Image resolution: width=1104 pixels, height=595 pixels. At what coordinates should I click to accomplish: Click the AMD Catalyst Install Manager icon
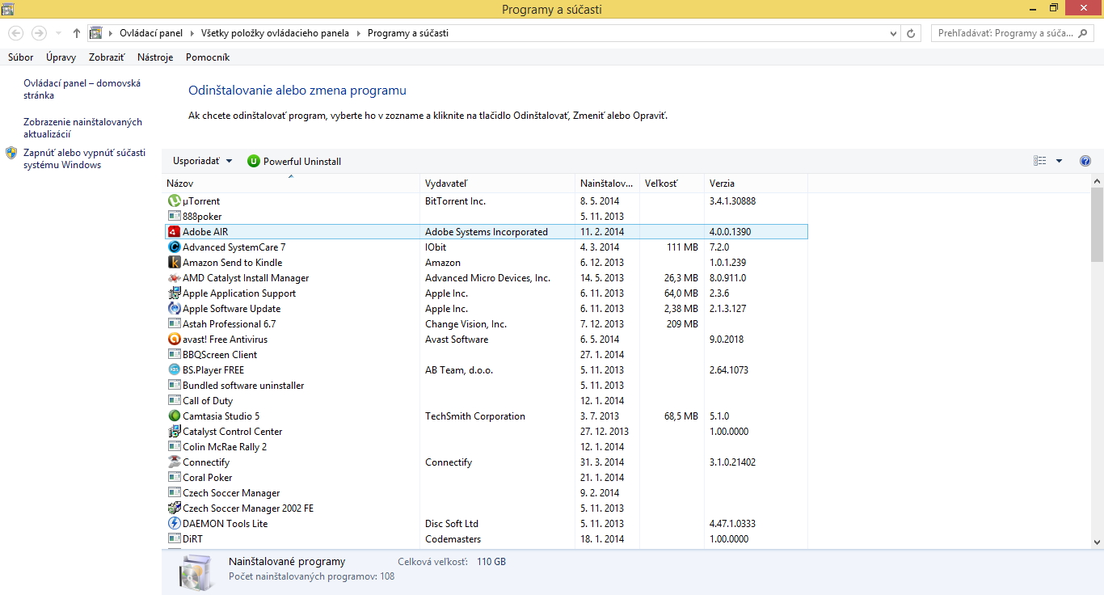tap(174, 277)
